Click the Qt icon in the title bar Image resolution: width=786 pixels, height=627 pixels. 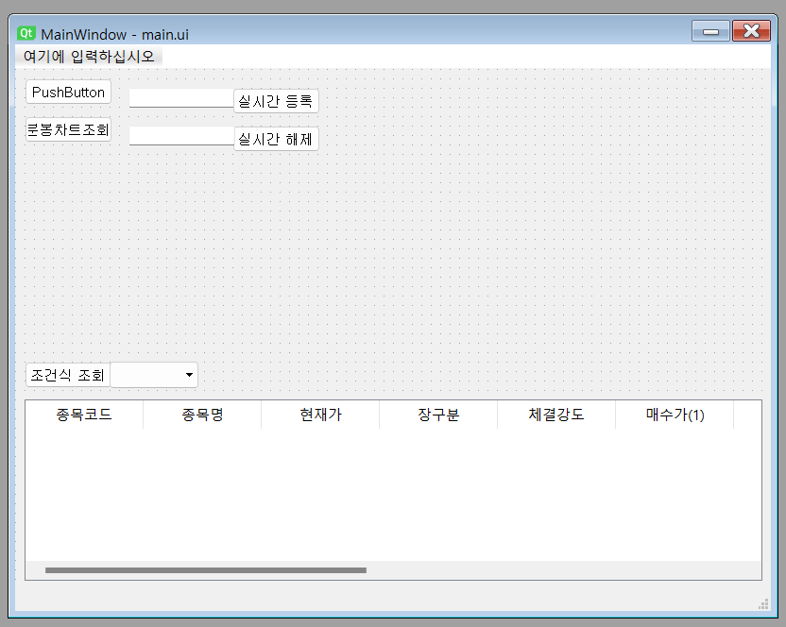point(26,34)
